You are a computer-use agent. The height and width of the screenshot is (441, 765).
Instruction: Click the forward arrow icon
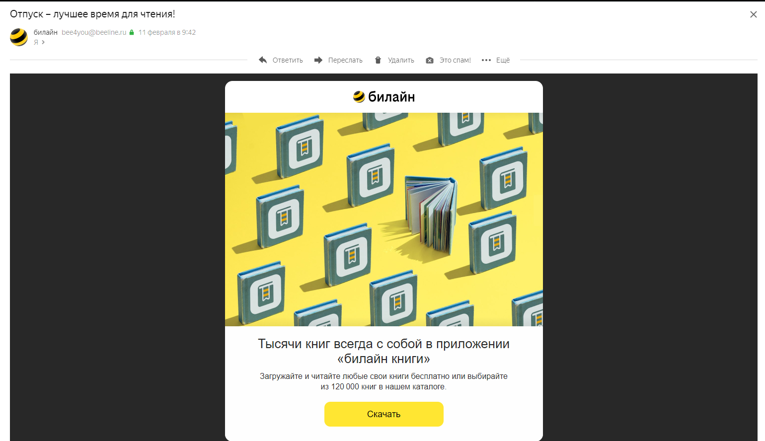pos(318,60)
